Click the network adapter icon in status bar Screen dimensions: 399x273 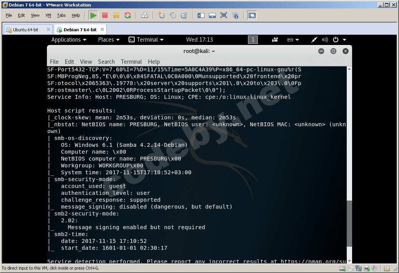[359, 268]
